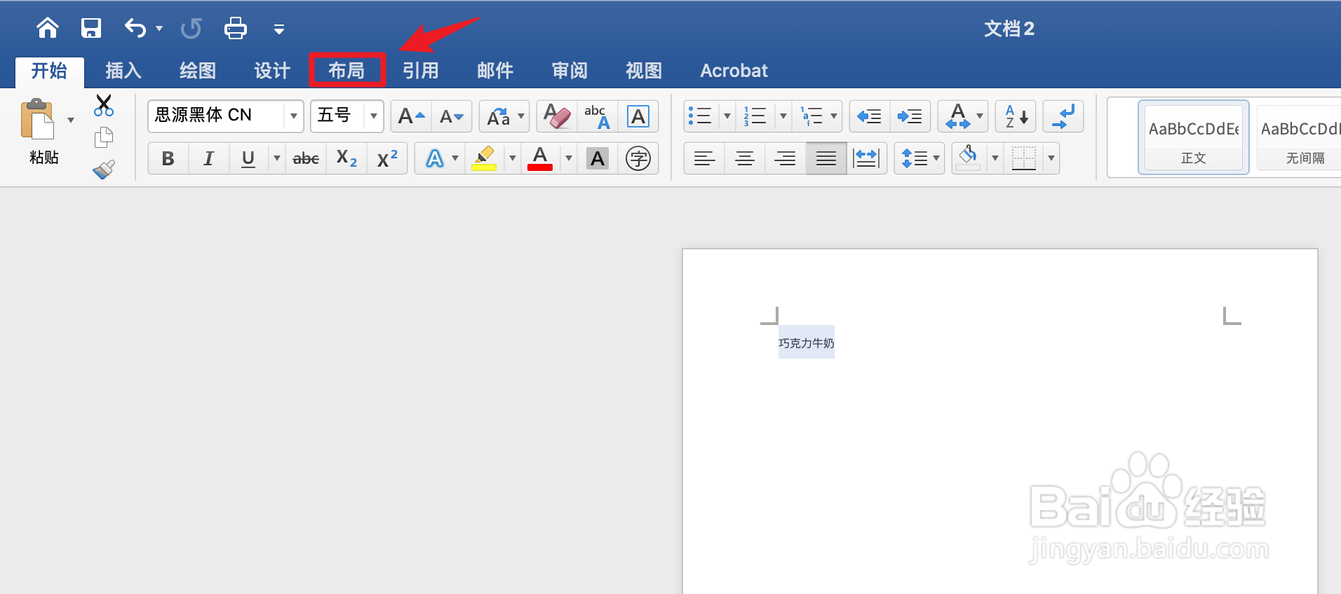Toggle superscript X2
Viewport: 1341px width, 594px height.
(x=387, y=158)
